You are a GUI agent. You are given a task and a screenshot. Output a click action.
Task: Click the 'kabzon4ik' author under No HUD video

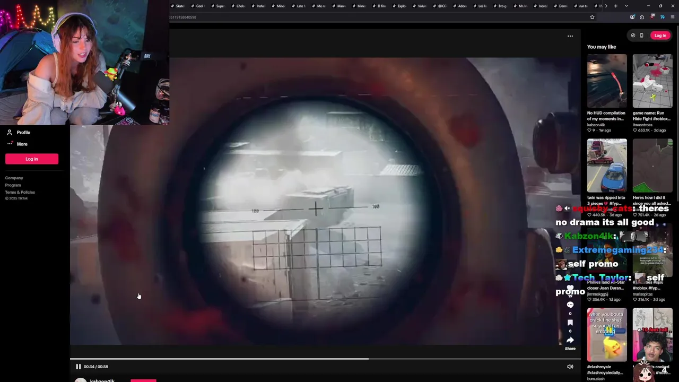(x=596, y=125)
